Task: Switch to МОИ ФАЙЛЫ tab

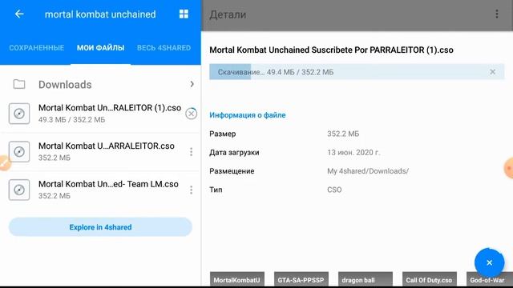Action: (100, 48)
